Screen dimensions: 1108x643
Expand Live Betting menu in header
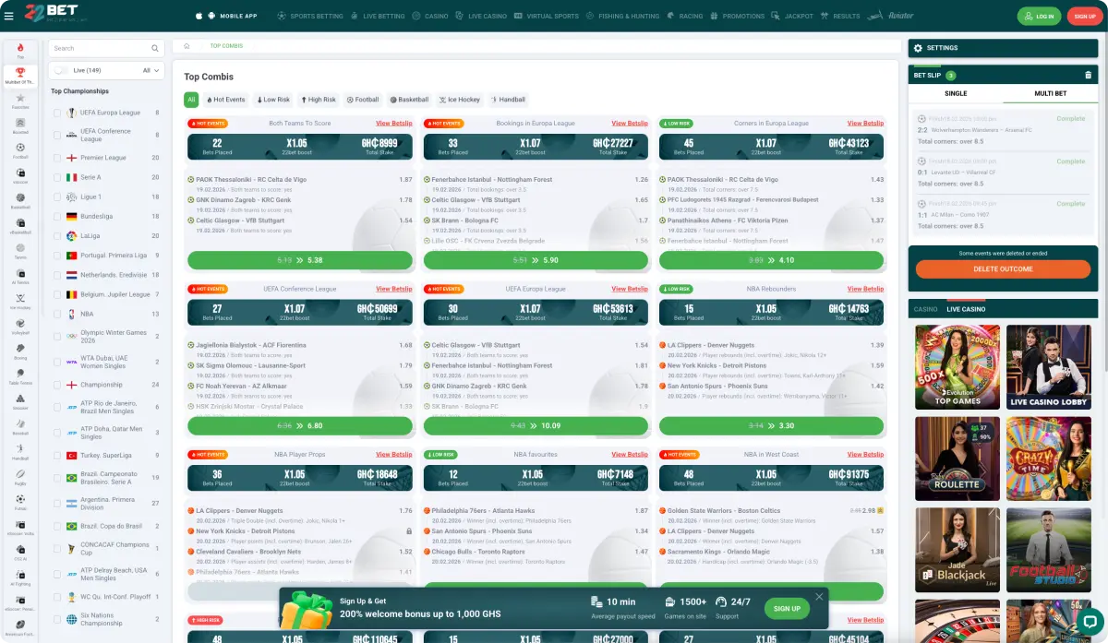[x=377, y=16]
